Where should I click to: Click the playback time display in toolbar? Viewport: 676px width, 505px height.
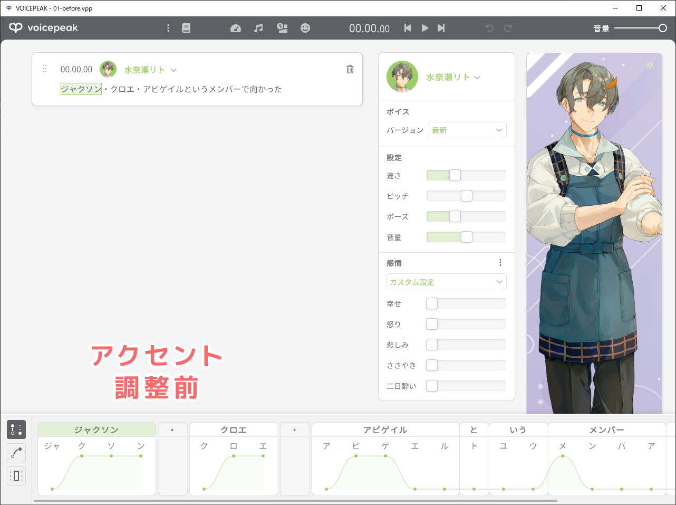point(370,28)
